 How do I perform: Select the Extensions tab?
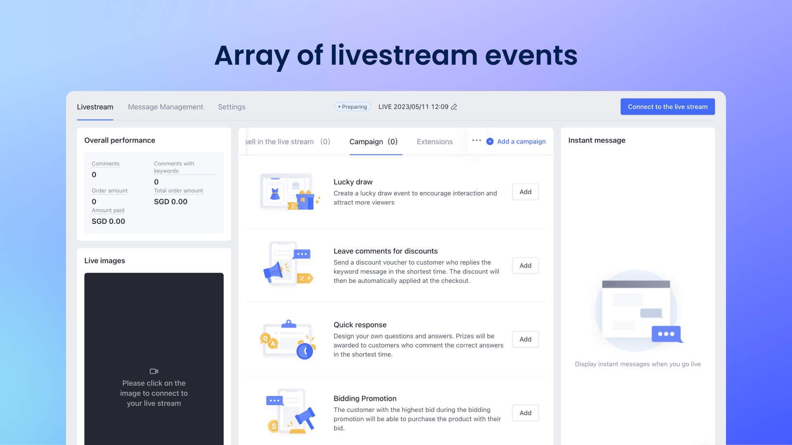tap(434, 142)
